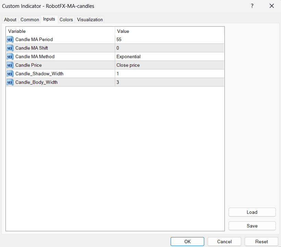Select the Inputs tab

(x=49, y=19)
